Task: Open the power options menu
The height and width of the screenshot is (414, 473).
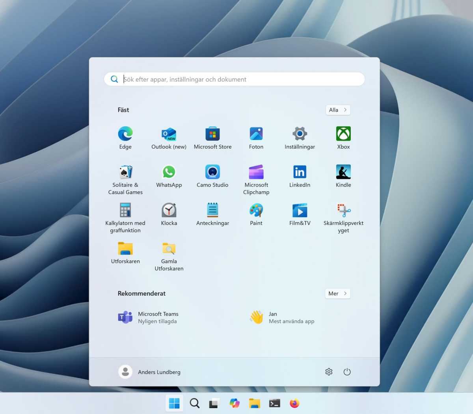Action: tap(347, 372)
